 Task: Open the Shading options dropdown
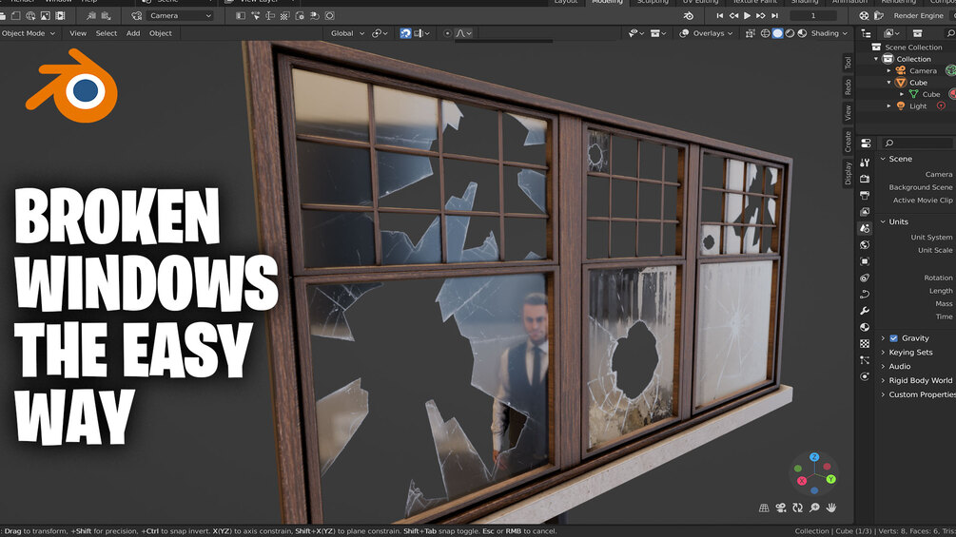pyautogui.click(x=829, y=33)
